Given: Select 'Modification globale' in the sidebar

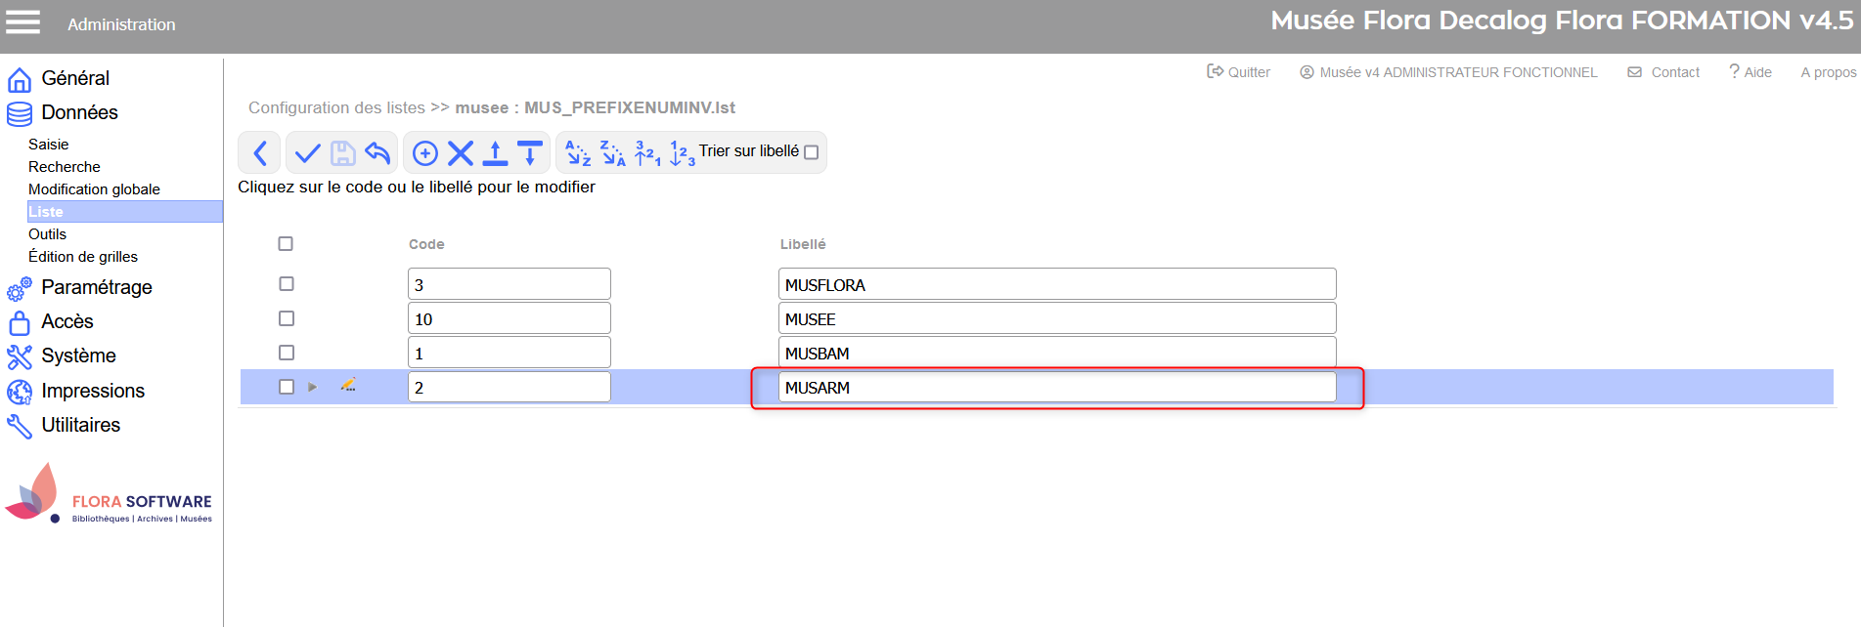Looking at the screenshot, I should [x=94, y=189].
